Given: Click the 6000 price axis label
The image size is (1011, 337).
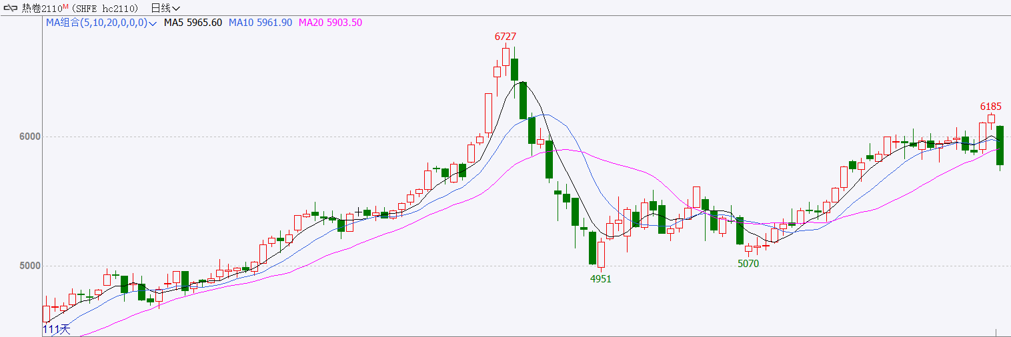Looking at the screenshot, I should [x=29, y=137].
